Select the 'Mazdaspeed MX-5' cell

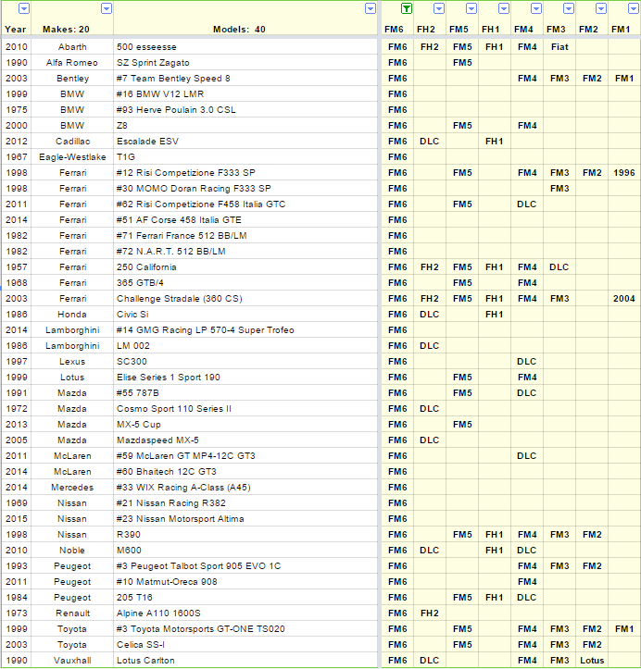pyautogui.click(x=245, y=440)
